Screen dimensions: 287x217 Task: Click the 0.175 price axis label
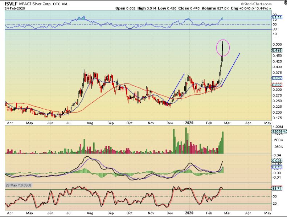pos(277,118)
